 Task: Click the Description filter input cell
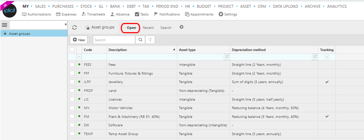click(142, 57)
